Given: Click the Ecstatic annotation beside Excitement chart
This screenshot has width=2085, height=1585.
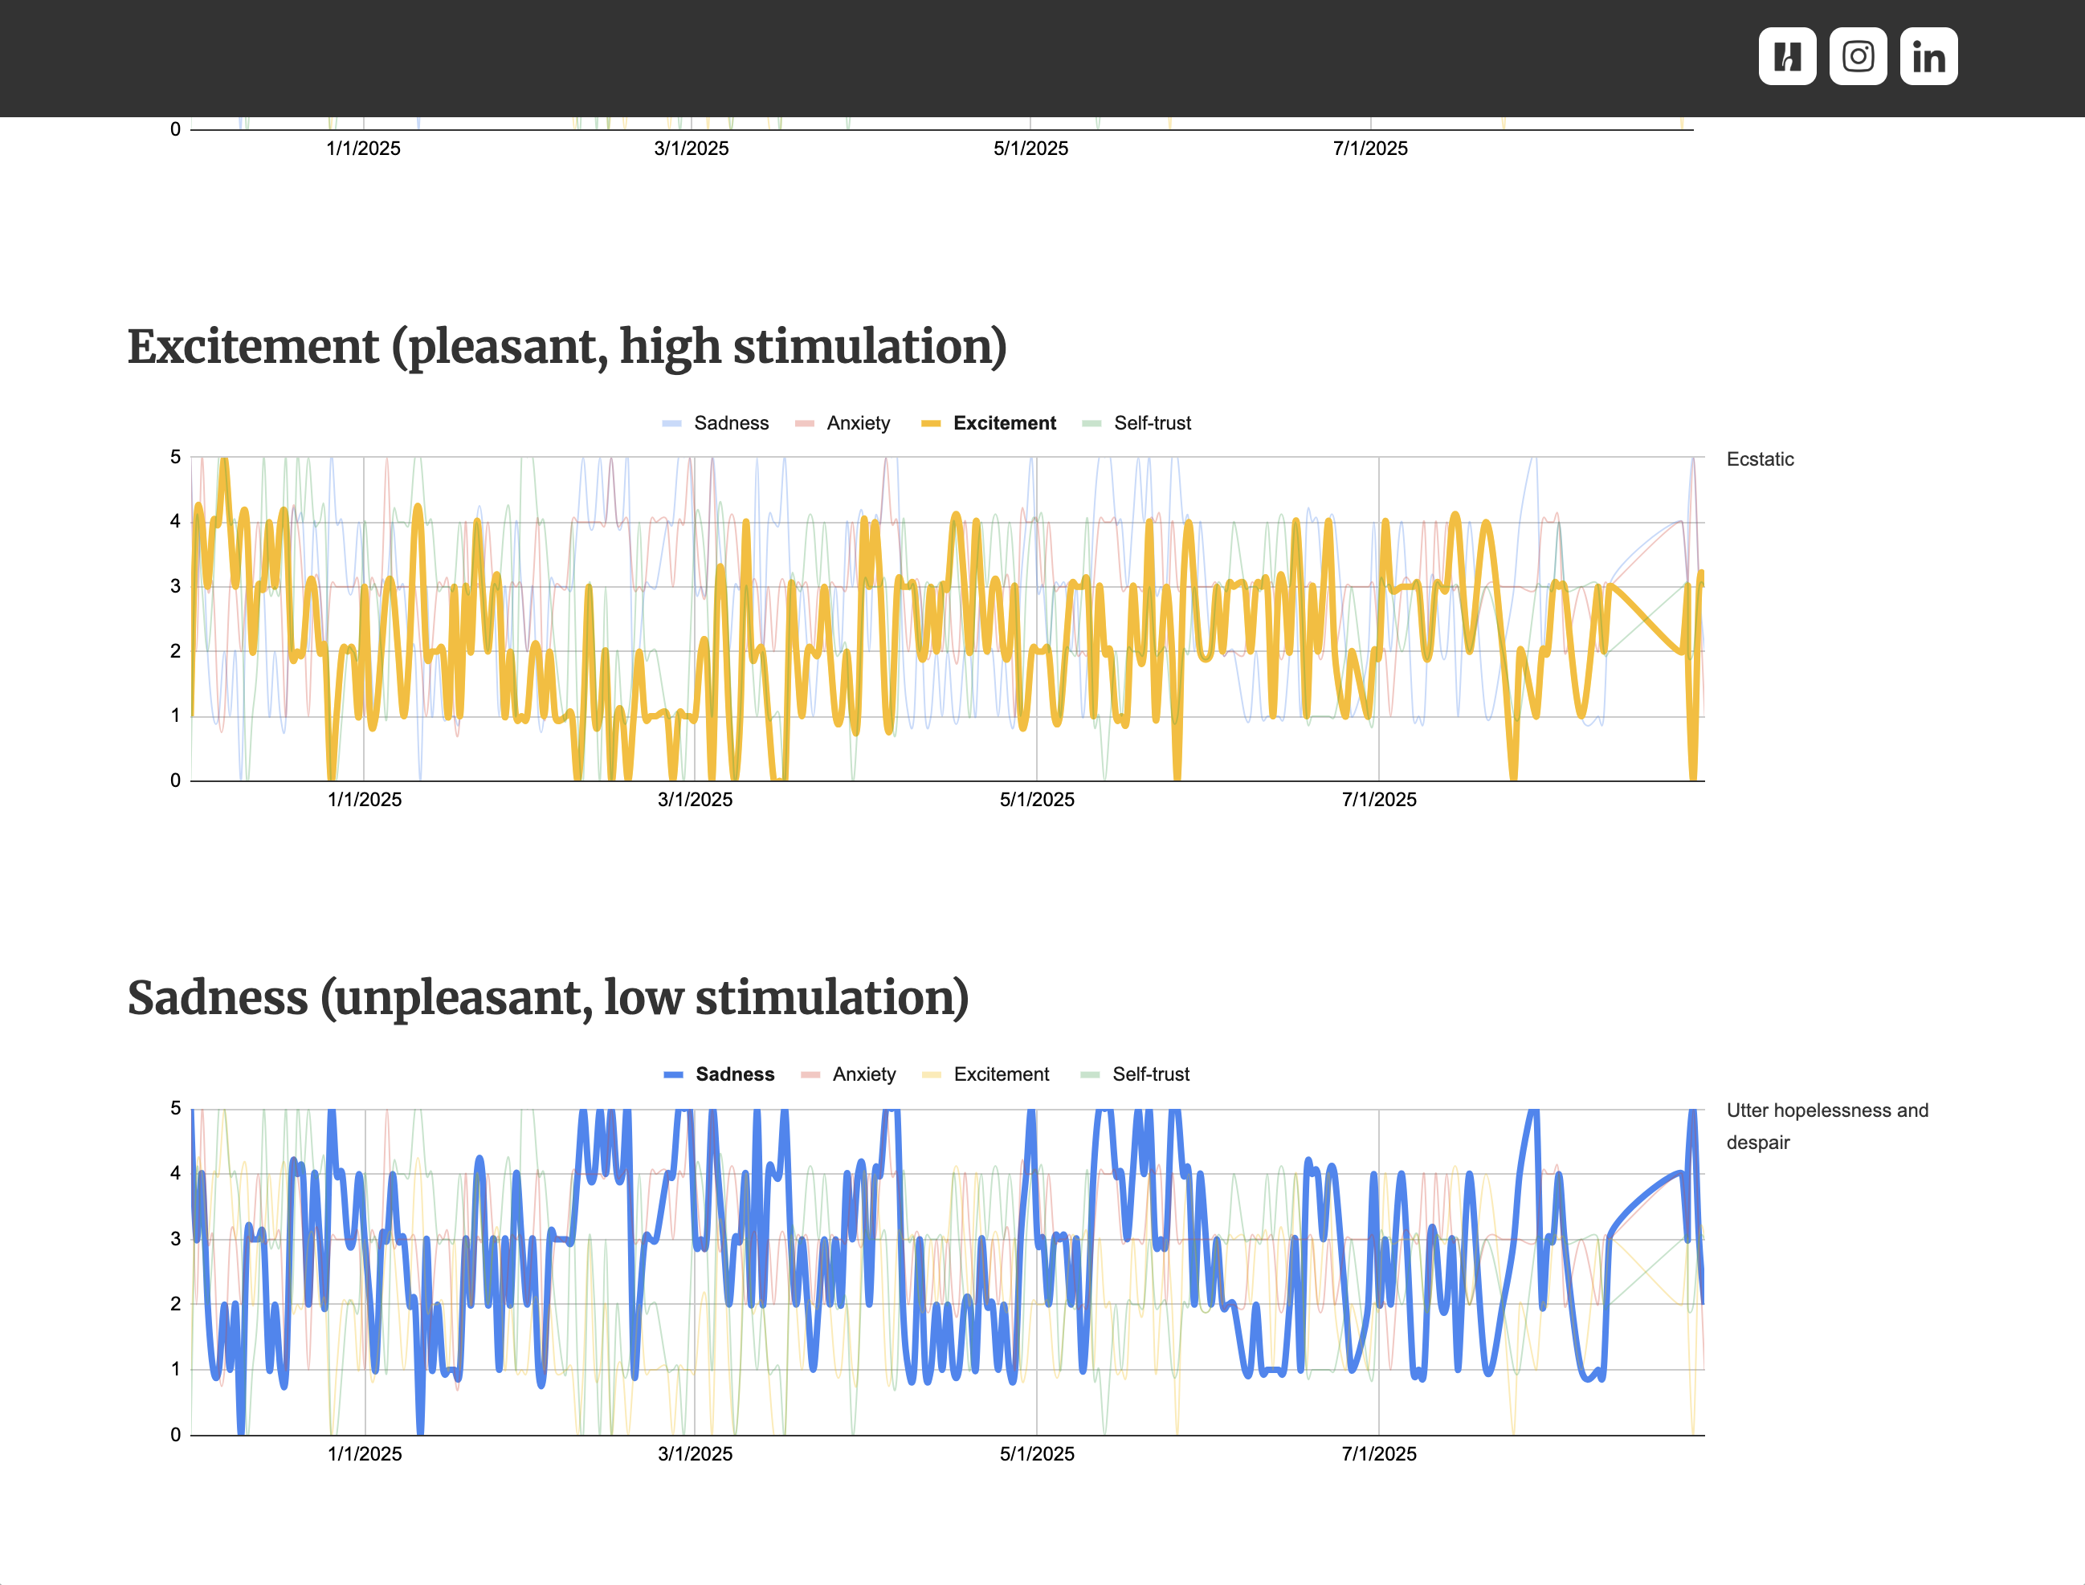Looking at the screenshot, I should pyautogui.click(x=1760, y=459).
